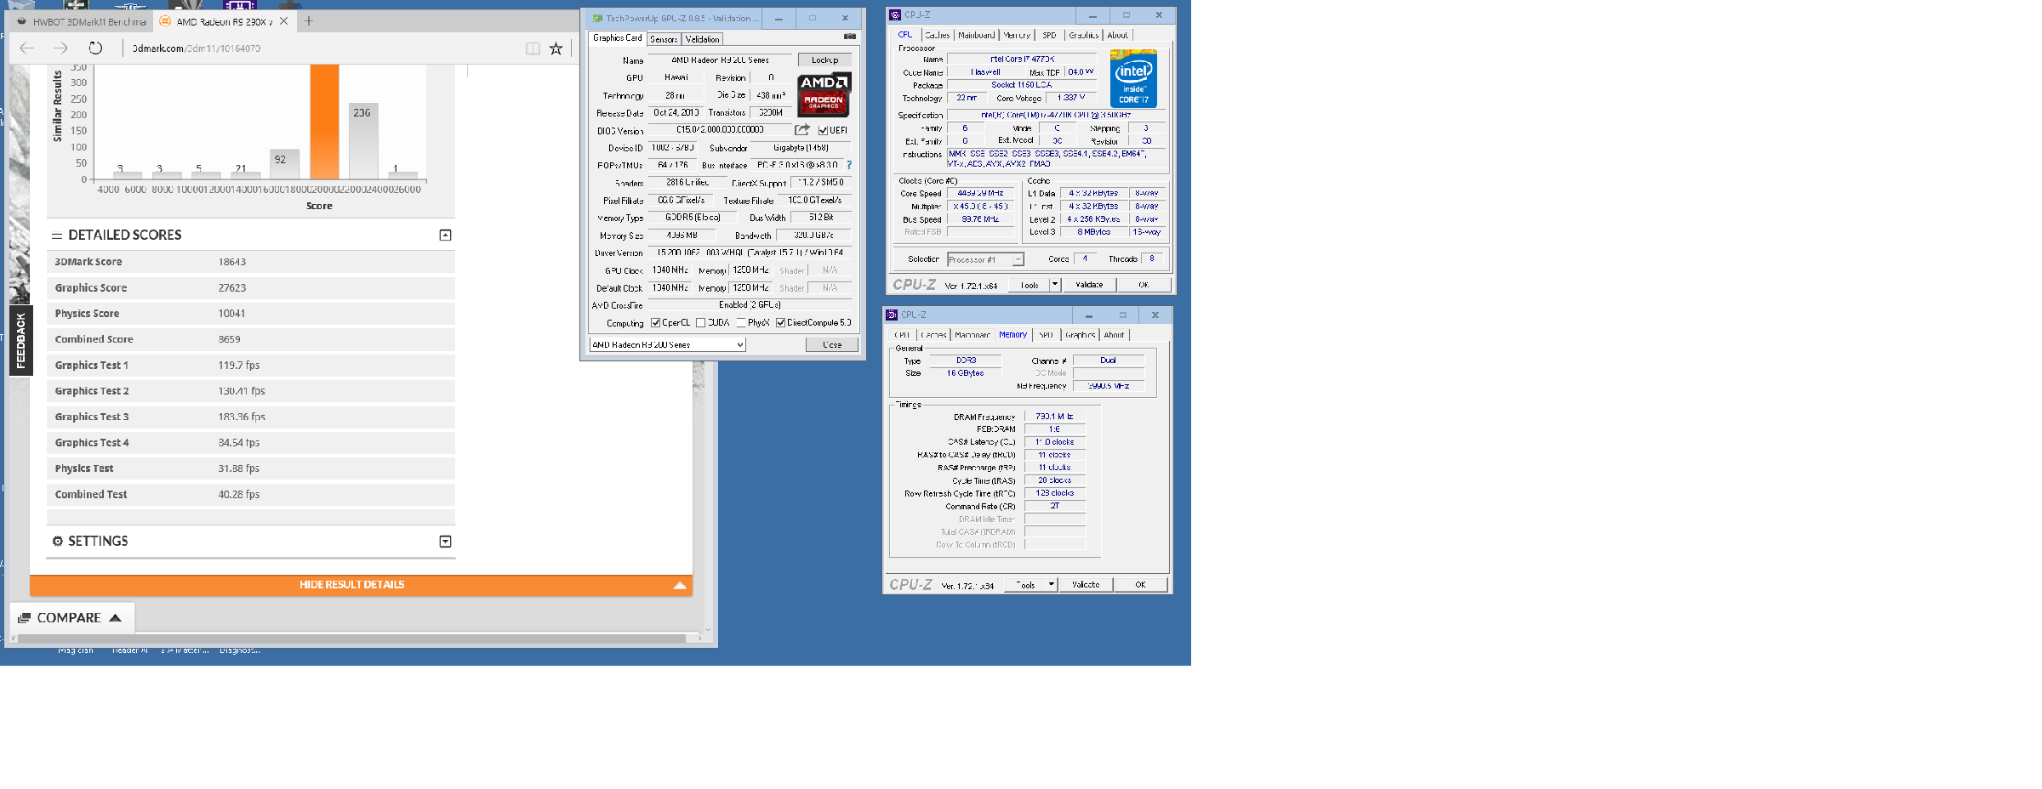Click the lower CPU-Z window title icon
Viewport: 2042px width, 789px height.
(892, 315)
